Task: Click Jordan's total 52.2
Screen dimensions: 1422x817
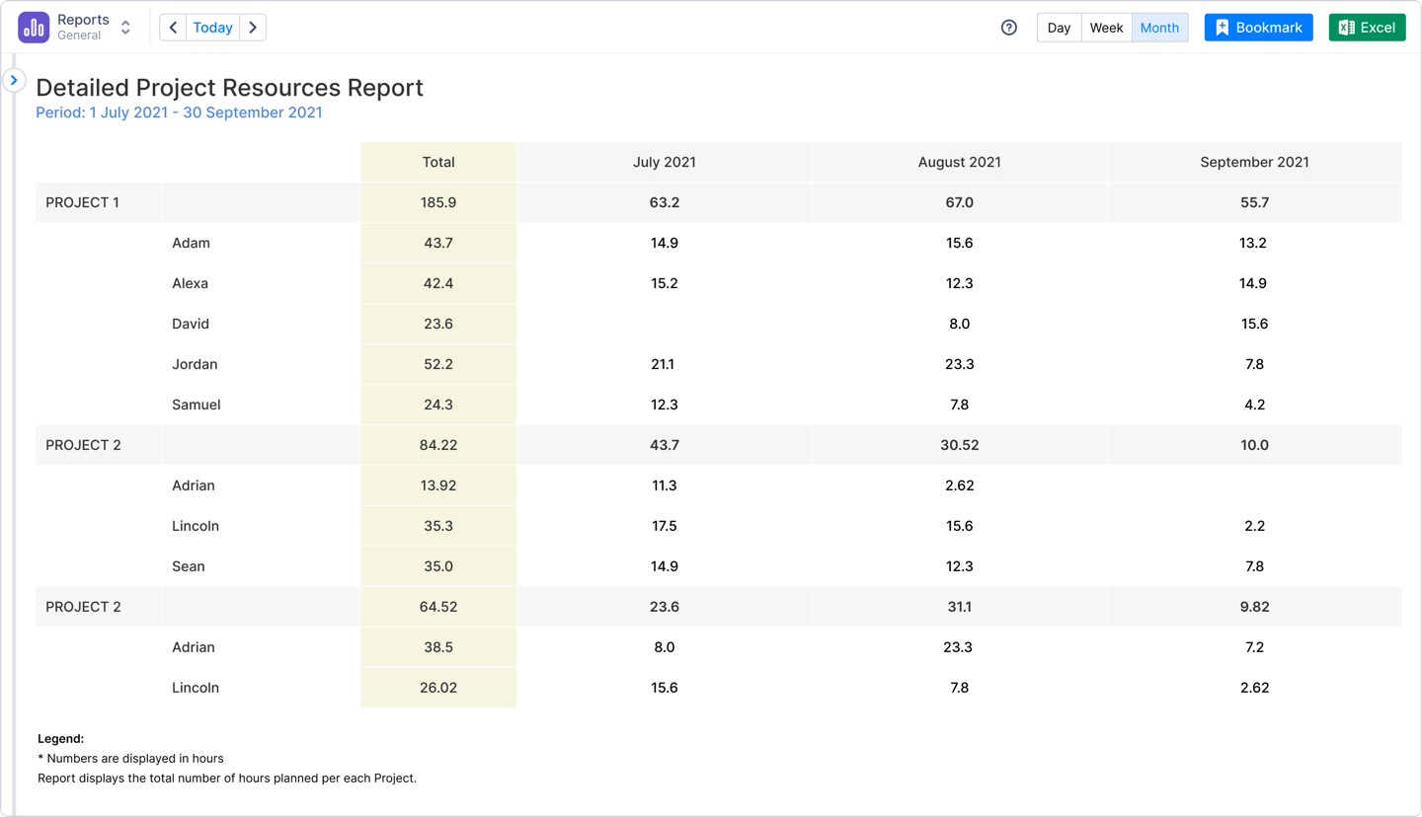Action: click(x=438, y=364)
